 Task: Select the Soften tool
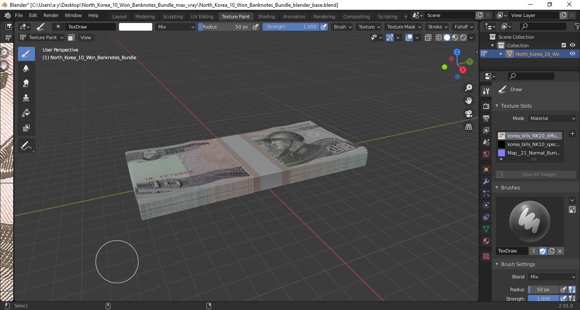click(26, 68)
